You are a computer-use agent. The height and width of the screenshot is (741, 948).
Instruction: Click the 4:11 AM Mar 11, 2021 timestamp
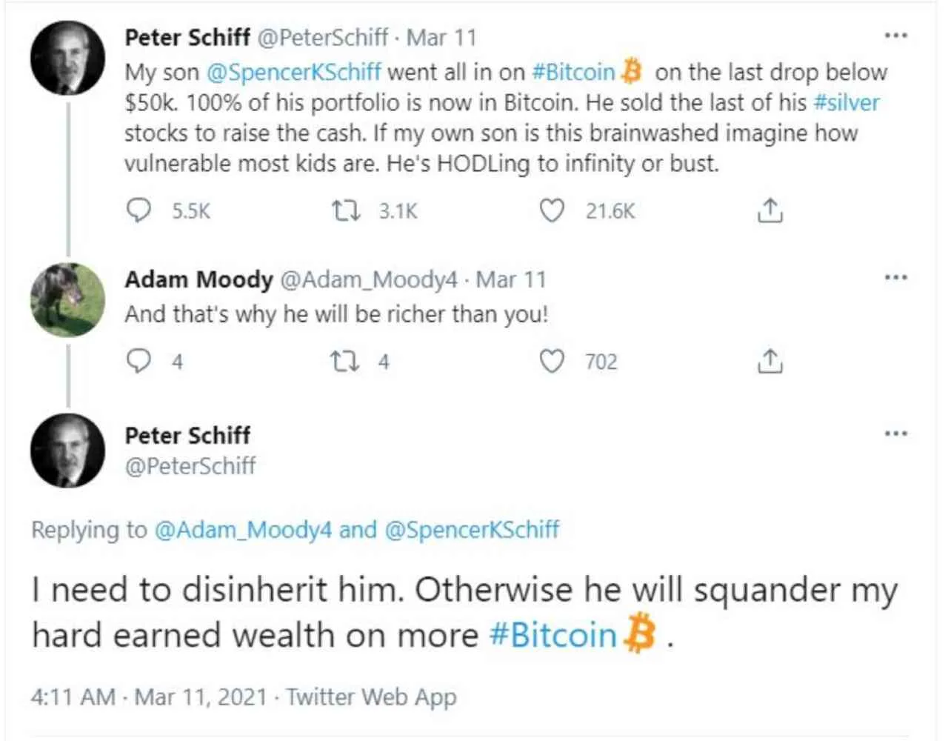[x=148, y=697]
